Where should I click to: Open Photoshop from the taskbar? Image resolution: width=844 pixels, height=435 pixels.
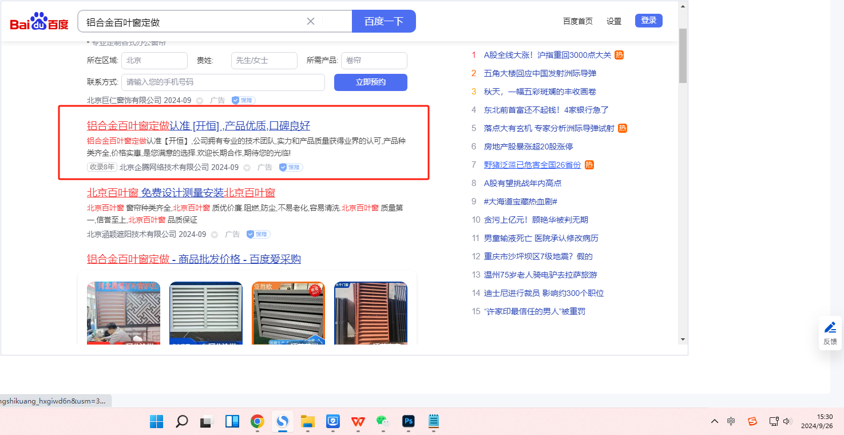(x=408, y=422)
